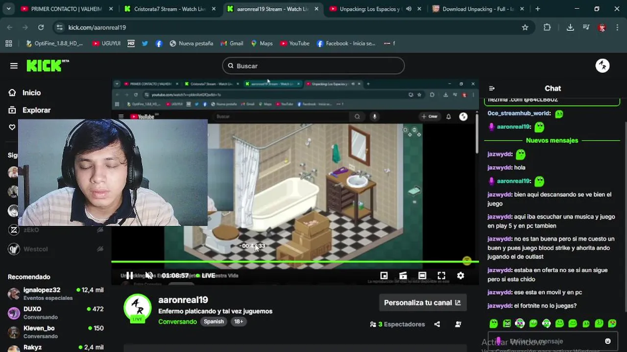Jump to LIVE in the player
The height and width of the screenshot is (352, 627).
[205, 275]
